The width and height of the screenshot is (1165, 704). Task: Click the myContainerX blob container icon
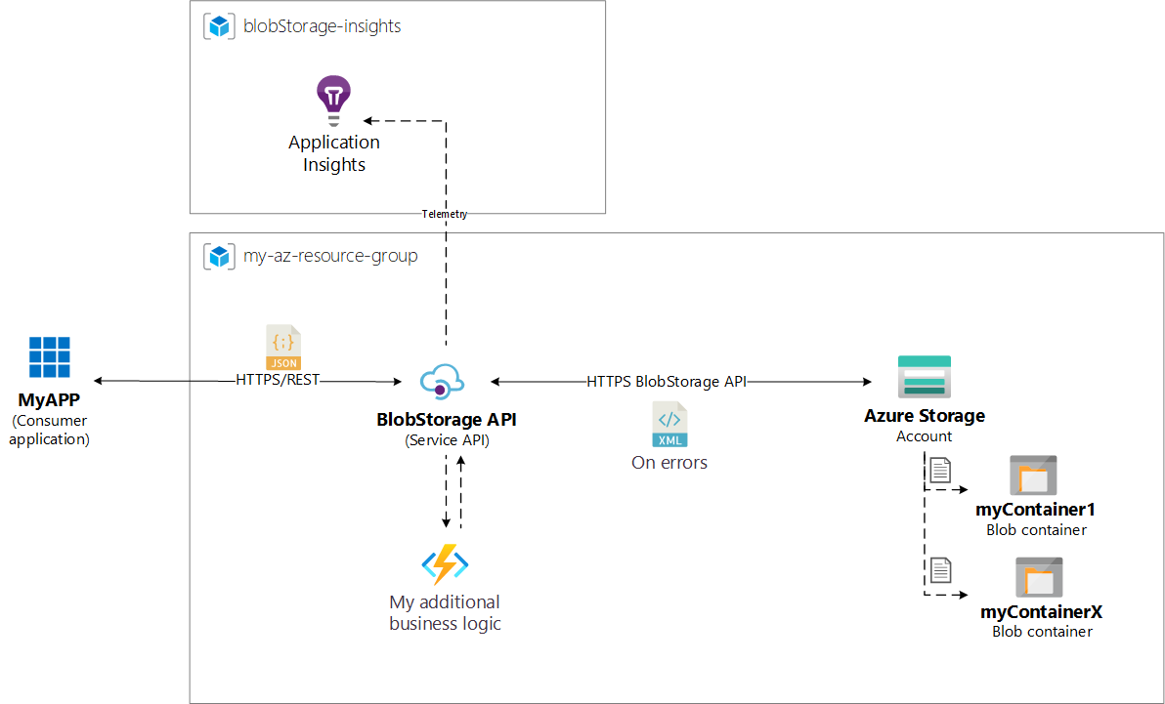pos(1039,577)
